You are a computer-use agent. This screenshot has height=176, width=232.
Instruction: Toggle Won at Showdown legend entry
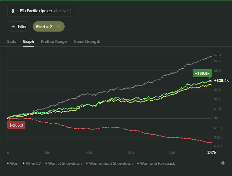(65, 163)
